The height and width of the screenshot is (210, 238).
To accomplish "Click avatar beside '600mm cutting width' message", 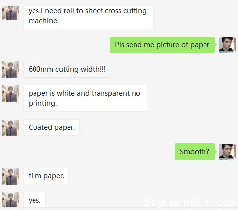I will [x=10, y=69].
